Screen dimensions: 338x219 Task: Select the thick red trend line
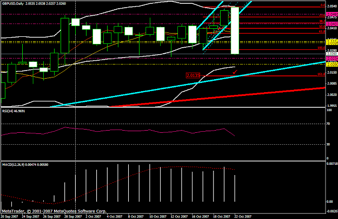coord(217,96)
